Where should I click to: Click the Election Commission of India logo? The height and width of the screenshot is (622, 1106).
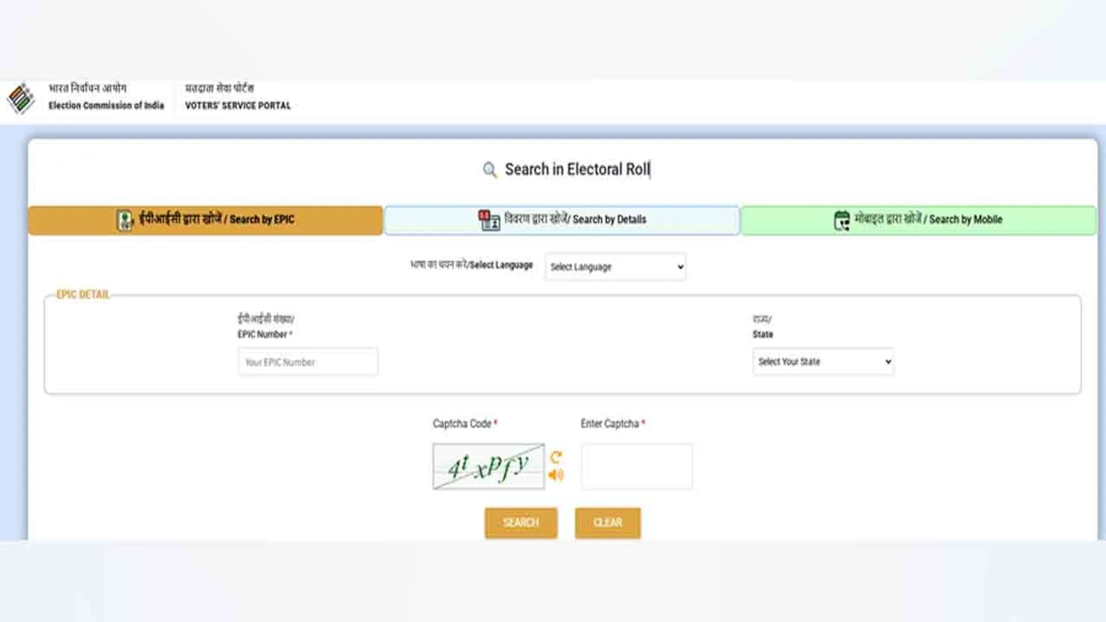(x=22, y=98)
